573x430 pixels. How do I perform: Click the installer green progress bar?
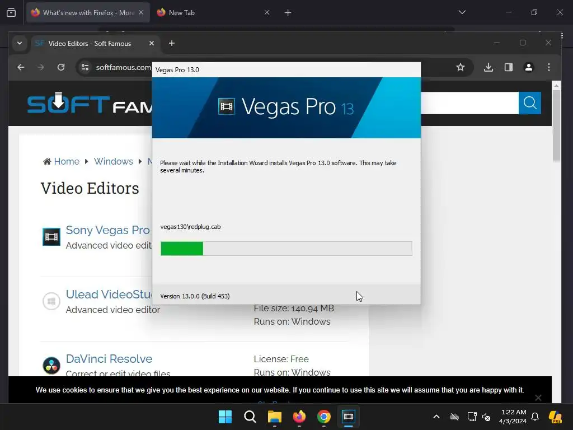[x=286, y=249]
